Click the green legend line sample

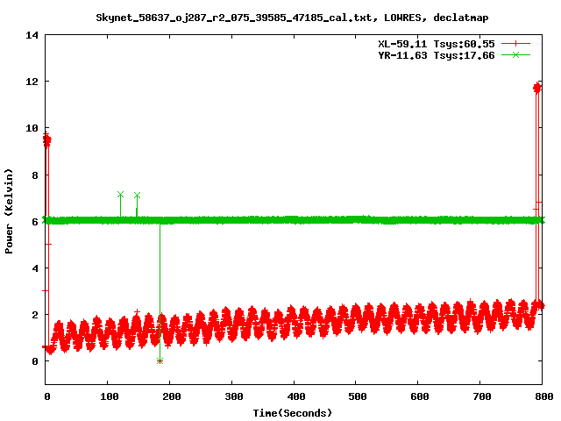coord(515,54)
